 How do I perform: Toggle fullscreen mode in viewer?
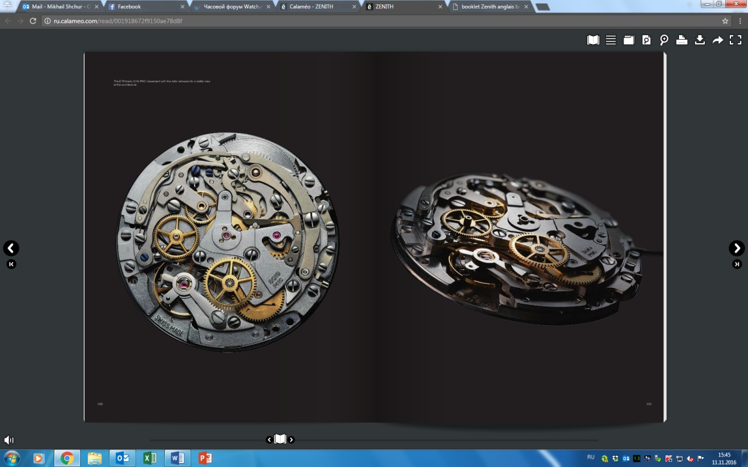[x=735, y=40]
